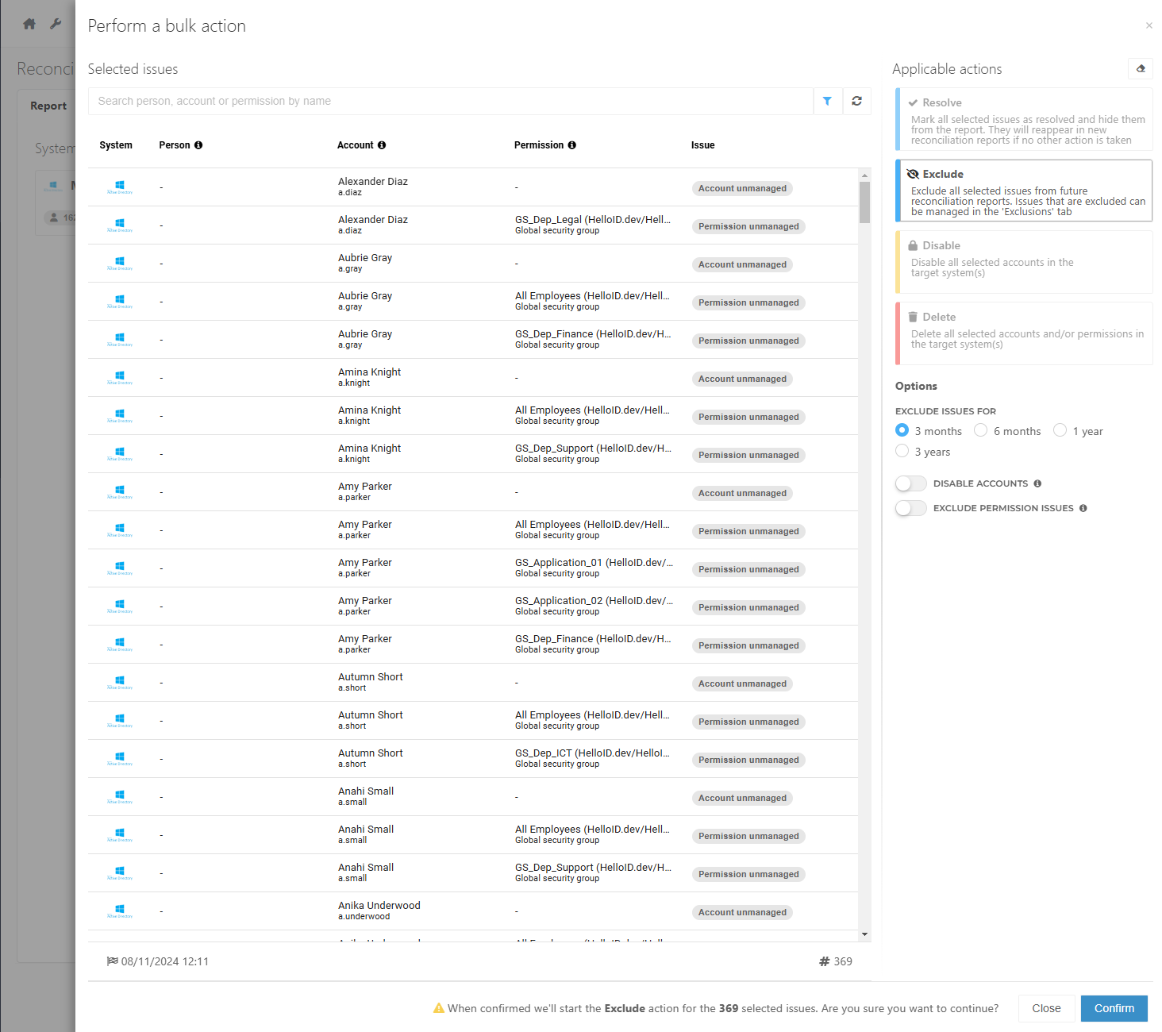The image size is (1162, 1032).
Task: Click the Permission column info icon
Action: 572,145
